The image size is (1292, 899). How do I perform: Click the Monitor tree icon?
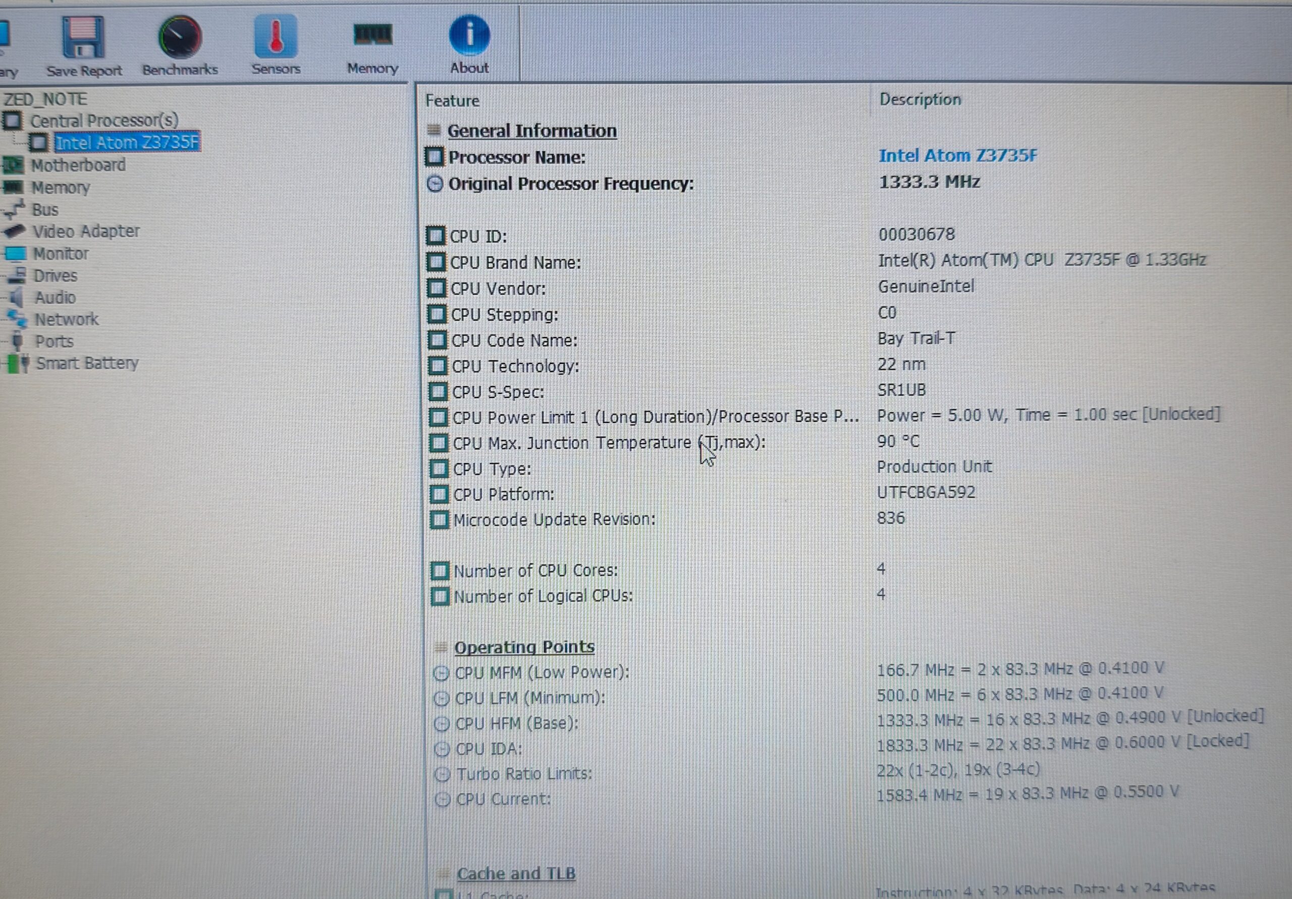(x=16, y=253)
